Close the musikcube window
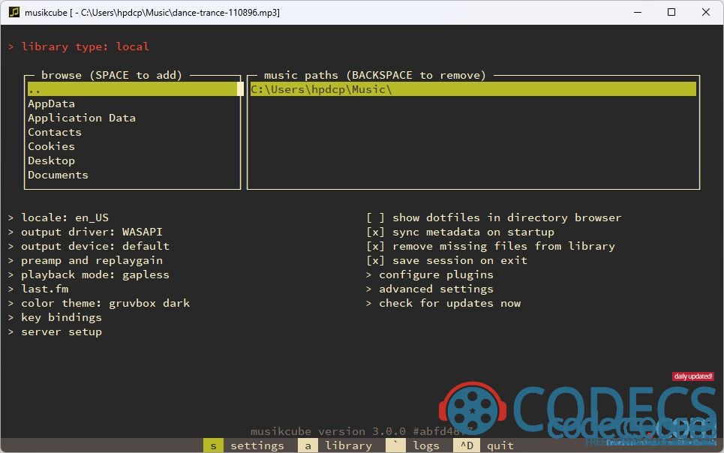The height and width of the screenshot is (453, 724). point(705,13)
